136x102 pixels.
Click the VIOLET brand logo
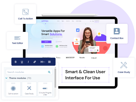pyautogui.click(x=94, y=58)
